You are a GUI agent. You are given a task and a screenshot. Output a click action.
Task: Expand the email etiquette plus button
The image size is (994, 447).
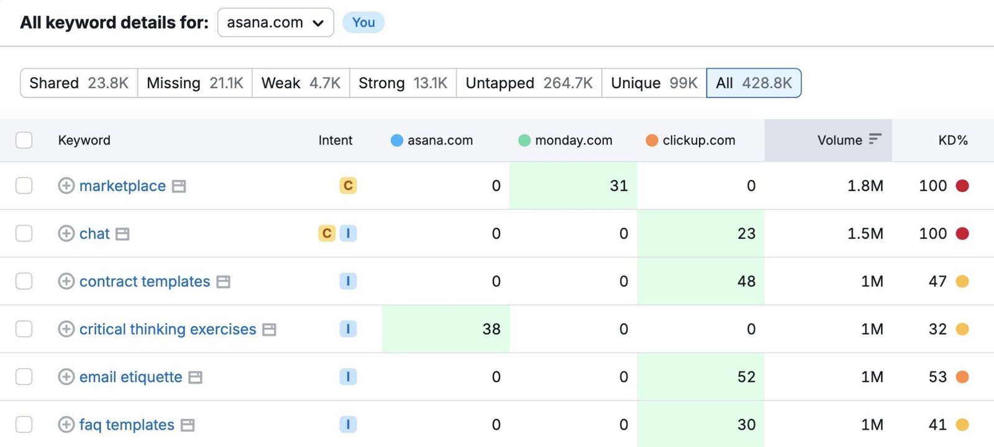(66, 377)
